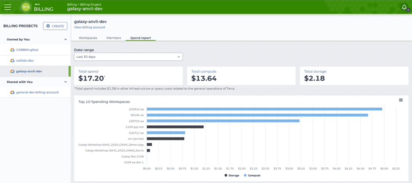Image resolution: width=412 pixels, height=183 pixels.
Task: Toggle the Storage series in the legend
Action: coord(232,175)
